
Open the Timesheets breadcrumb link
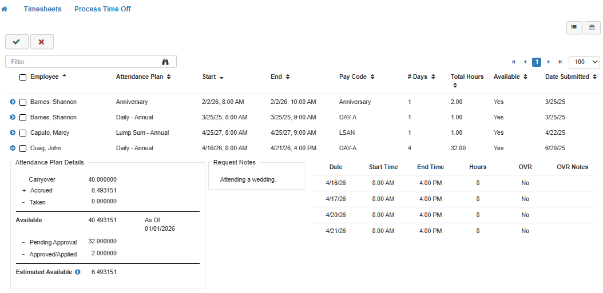pyautogui.click(x=42, y=9)
